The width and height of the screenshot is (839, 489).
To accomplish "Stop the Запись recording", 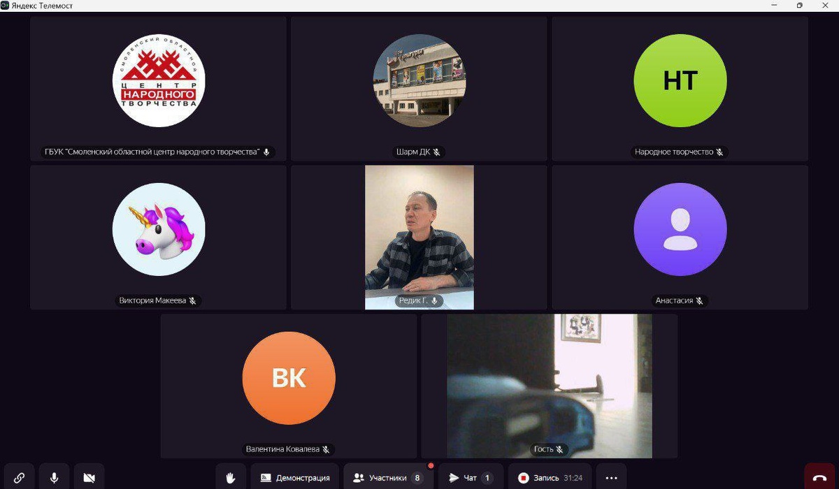I will coord(550,477).
